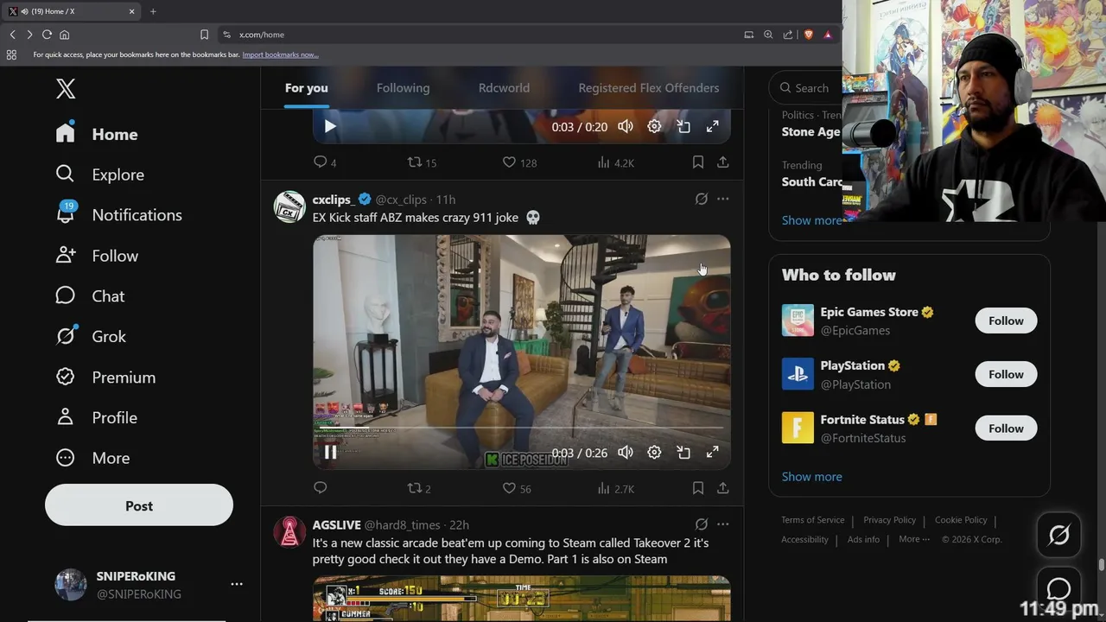Screen dimensions: 1106x622
Task: Reply to post with 4 comments
Action: point(325,162)
